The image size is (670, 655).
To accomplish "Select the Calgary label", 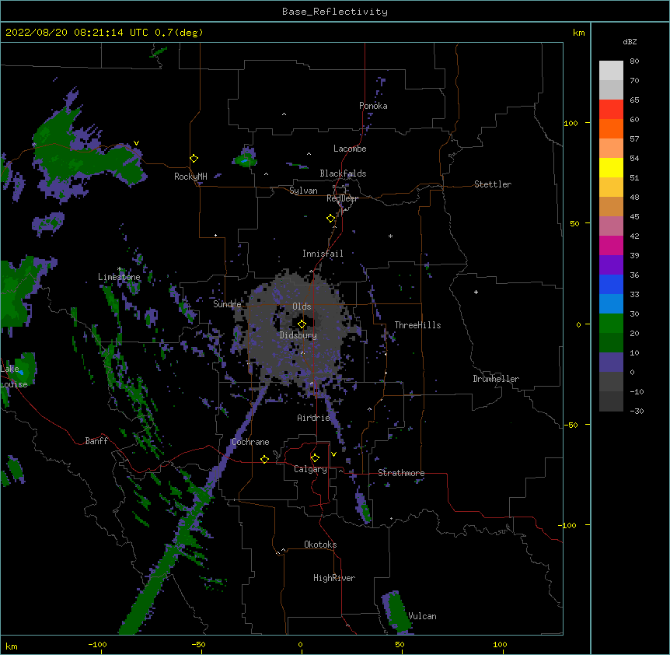I will 310,469.
